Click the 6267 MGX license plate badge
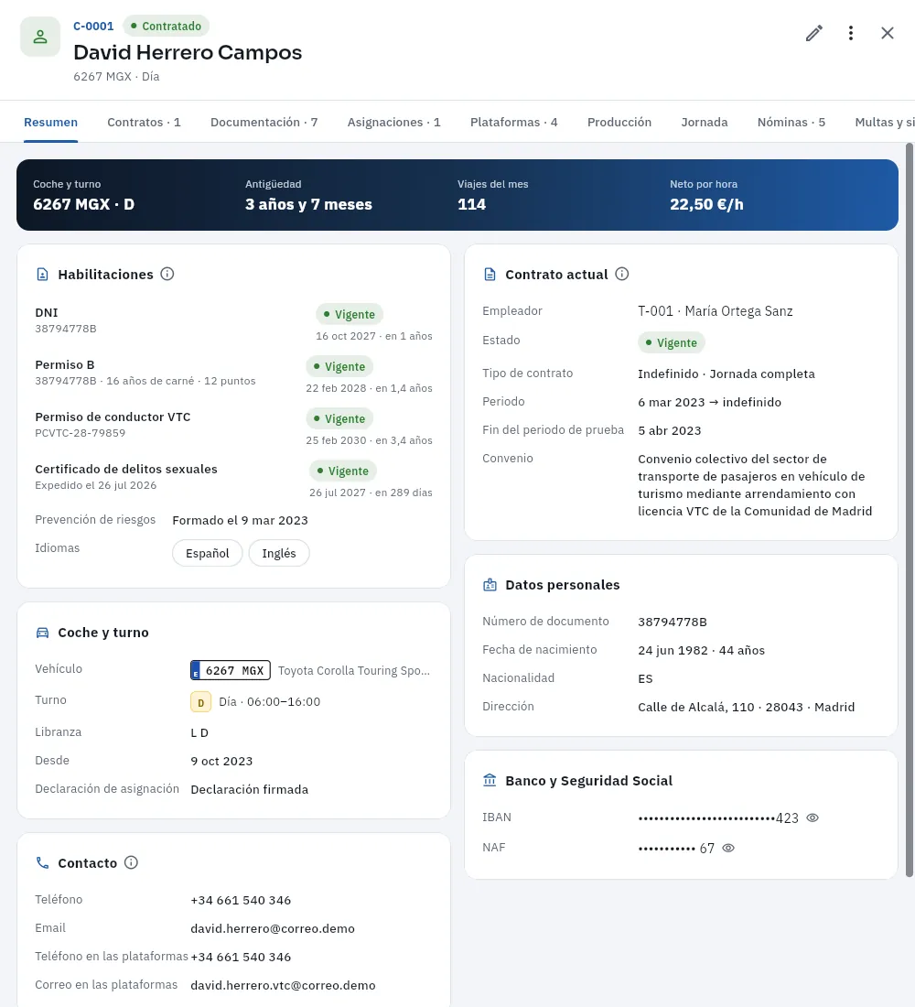 [x=231, y=670]
